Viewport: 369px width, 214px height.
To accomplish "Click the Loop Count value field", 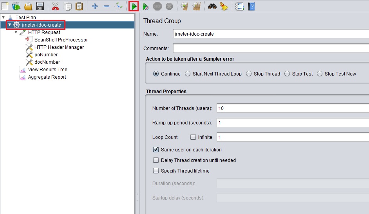I will [293, 137].
